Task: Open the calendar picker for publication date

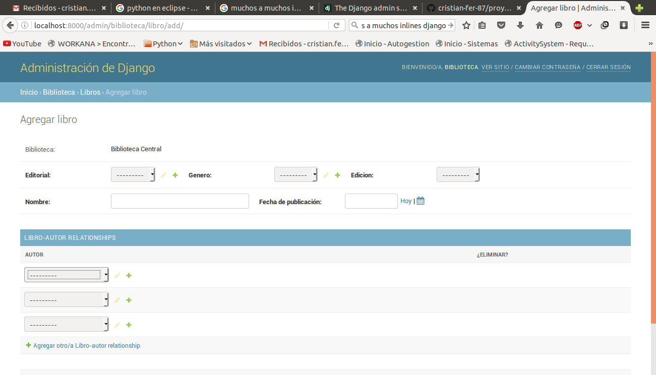Action: click(x=421, y=201)
